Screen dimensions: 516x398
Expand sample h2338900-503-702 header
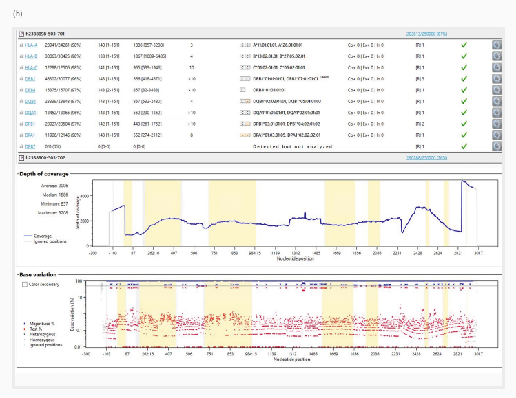tap(22, 158)
